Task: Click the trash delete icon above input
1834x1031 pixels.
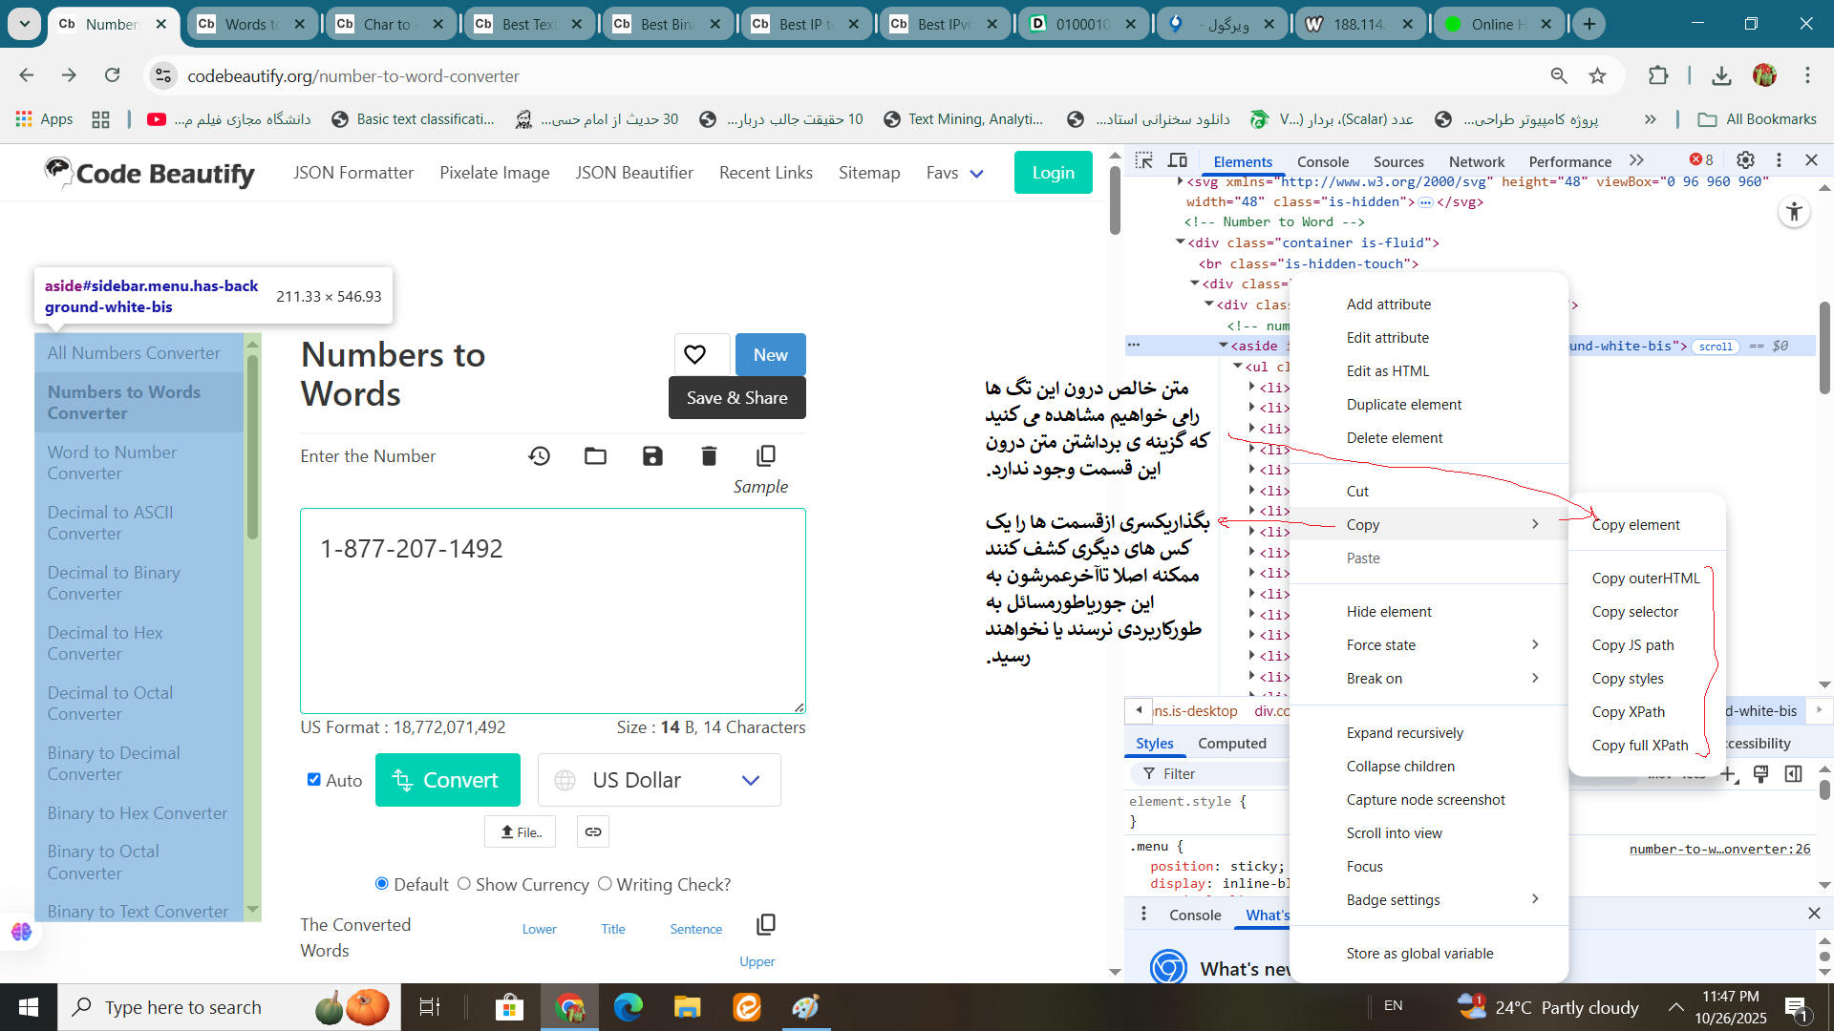Action: [709, 456]
